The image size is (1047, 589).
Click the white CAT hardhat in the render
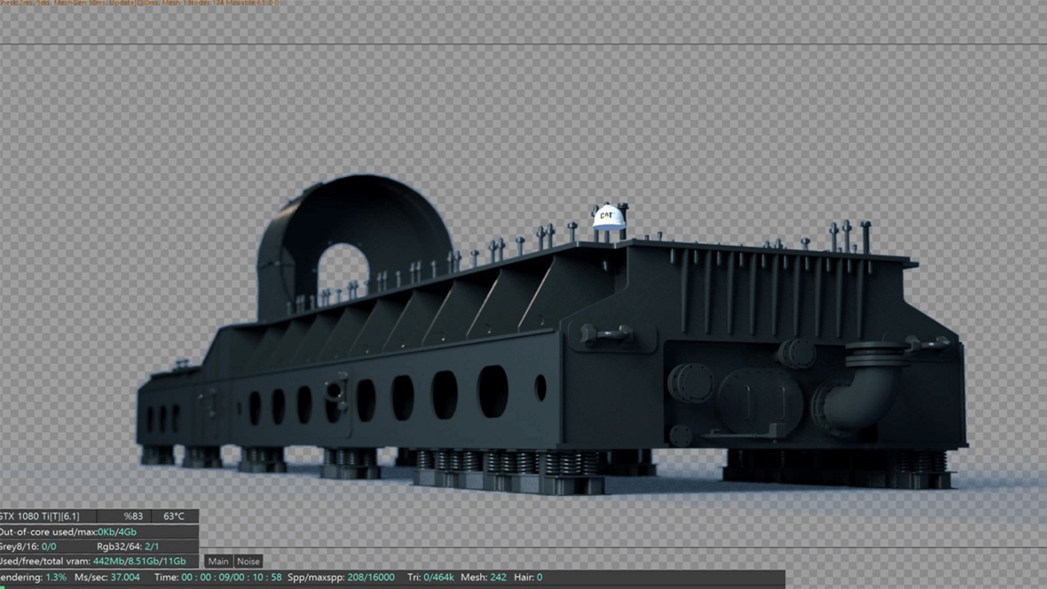[x=609, y=216]
